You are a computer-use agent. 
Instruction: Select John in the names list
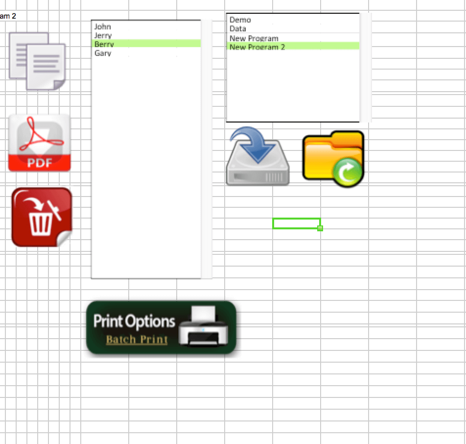click(x=146, y=27)
